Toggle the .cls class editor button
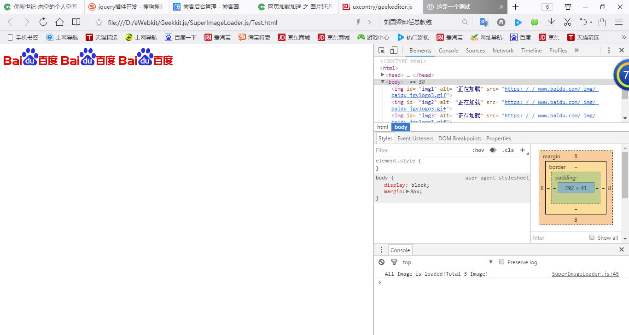This screenshot has height=335, width=629. 508,150
